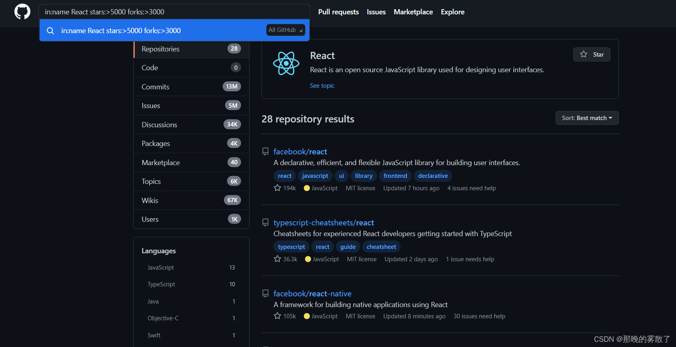This screenshot has width=676, height=347.
Task: Click the typescript topic tag
Action: tap(291, 247)
